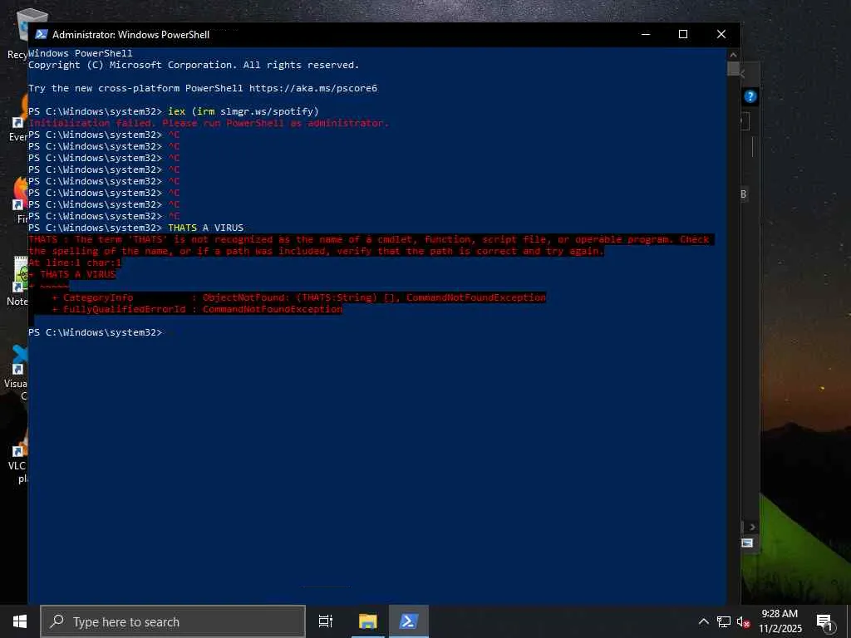Click the 'FullyQualifiedErrorId' error line
The image size is (851, 638).
(197, 309)
